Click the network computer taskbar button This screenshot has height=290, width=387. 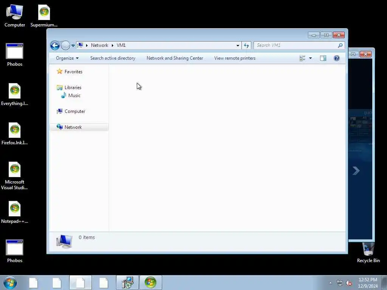pos(127,282)
